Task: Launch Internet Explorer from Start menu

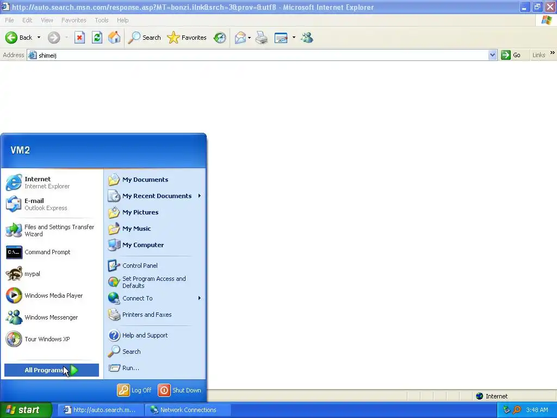Action: [52, 182]
